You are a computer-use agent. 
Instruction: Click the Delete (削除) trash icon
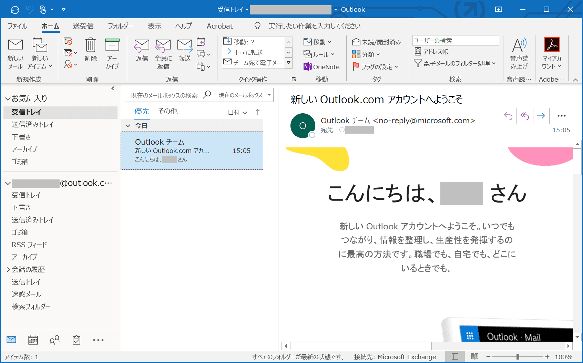click(91, 45)
